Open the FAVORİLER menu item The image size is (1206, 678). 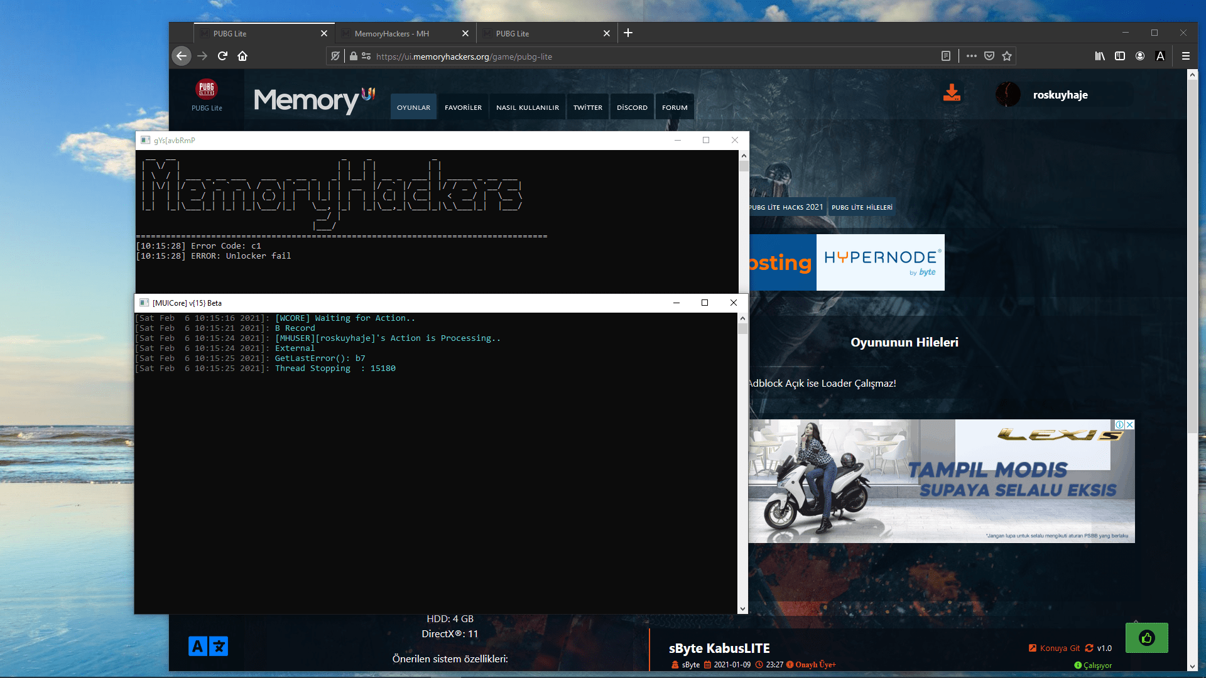(x=464, y=107)
